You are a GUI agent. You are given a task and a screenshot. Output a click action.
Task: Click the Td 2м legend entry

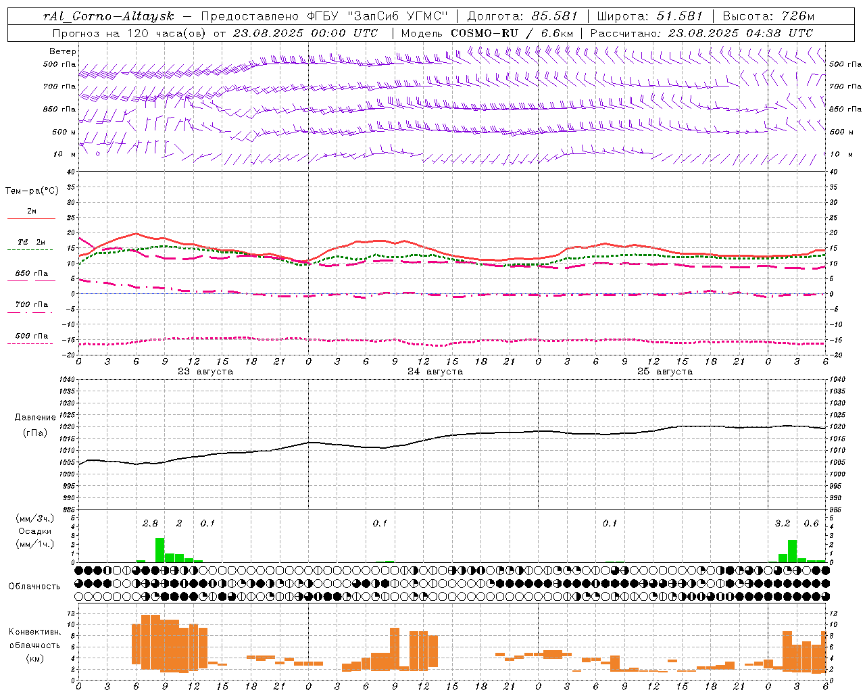31,242
